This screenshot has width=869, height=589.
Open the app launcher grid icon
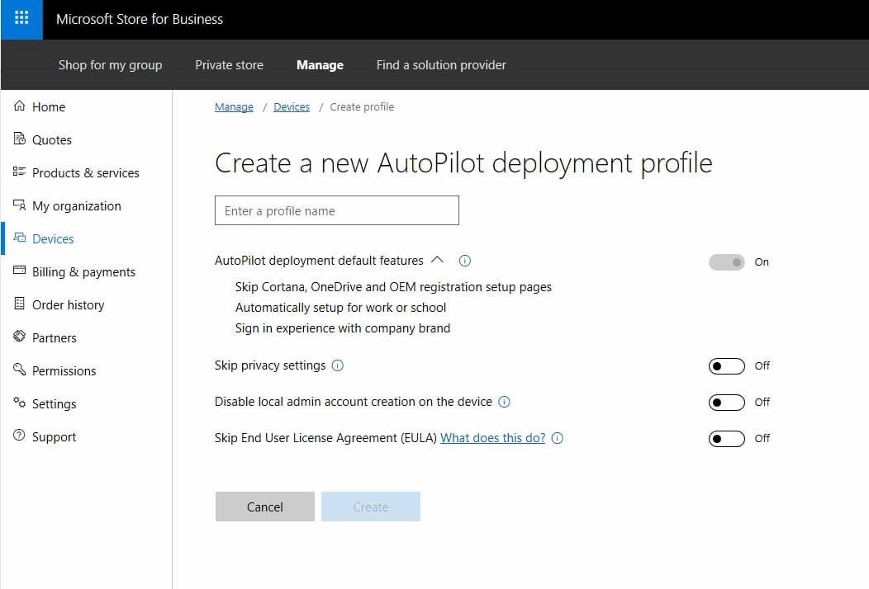pos(20,19)
